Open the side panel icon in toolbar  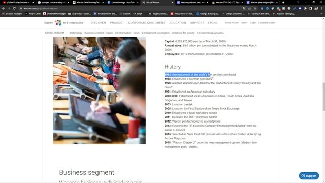coord(311,8)
